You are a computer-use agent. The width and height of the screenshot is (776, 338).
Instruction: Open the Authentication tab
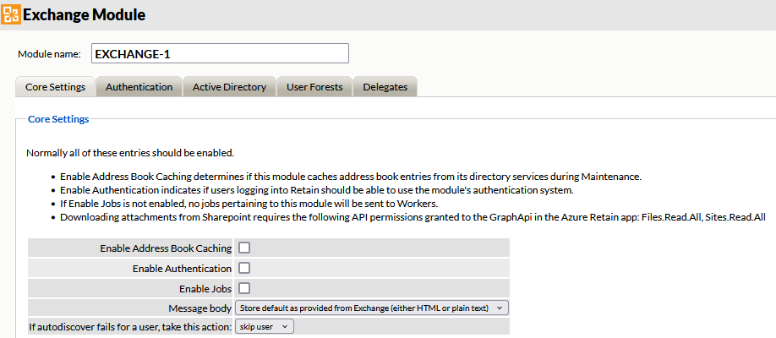click(x=139, y=87)
